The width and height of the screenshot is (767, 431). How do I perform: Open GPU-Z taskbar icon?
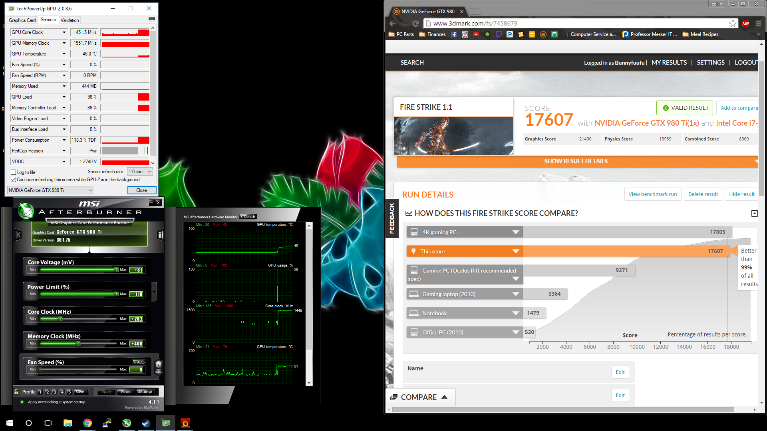point(165,423)
